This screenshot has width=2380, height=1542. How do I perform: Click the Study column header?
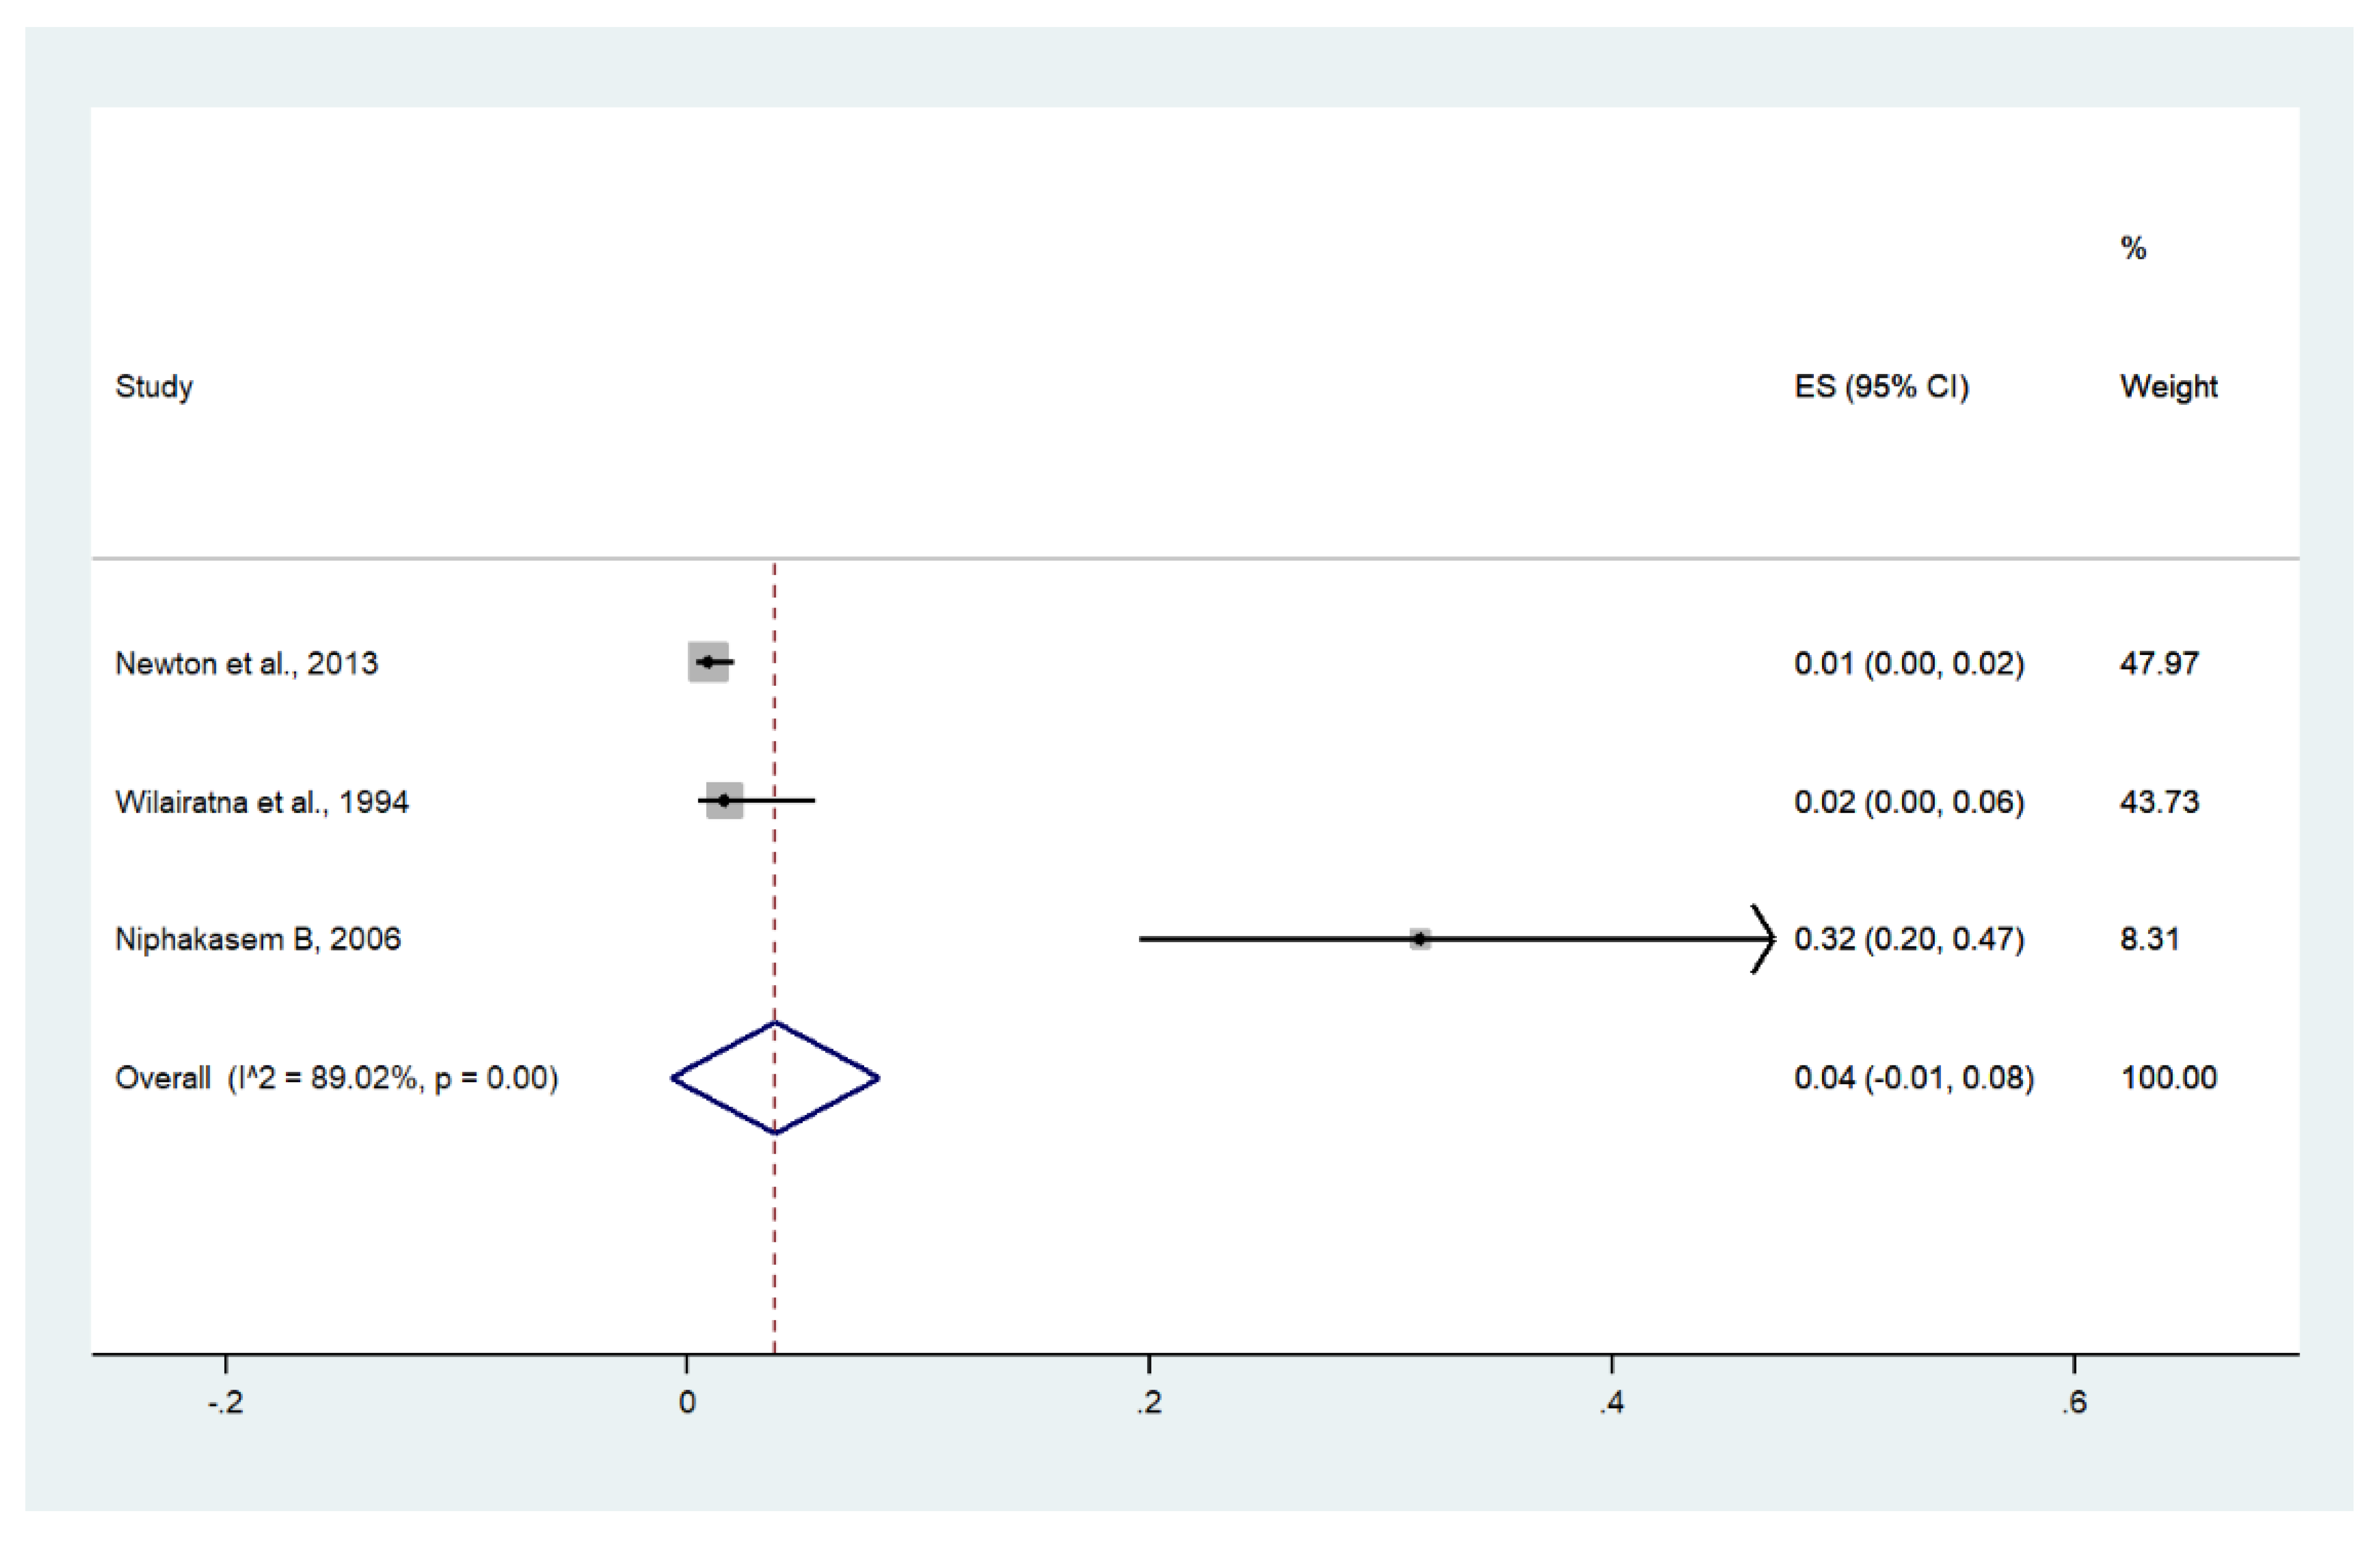(x=154, y=387)
